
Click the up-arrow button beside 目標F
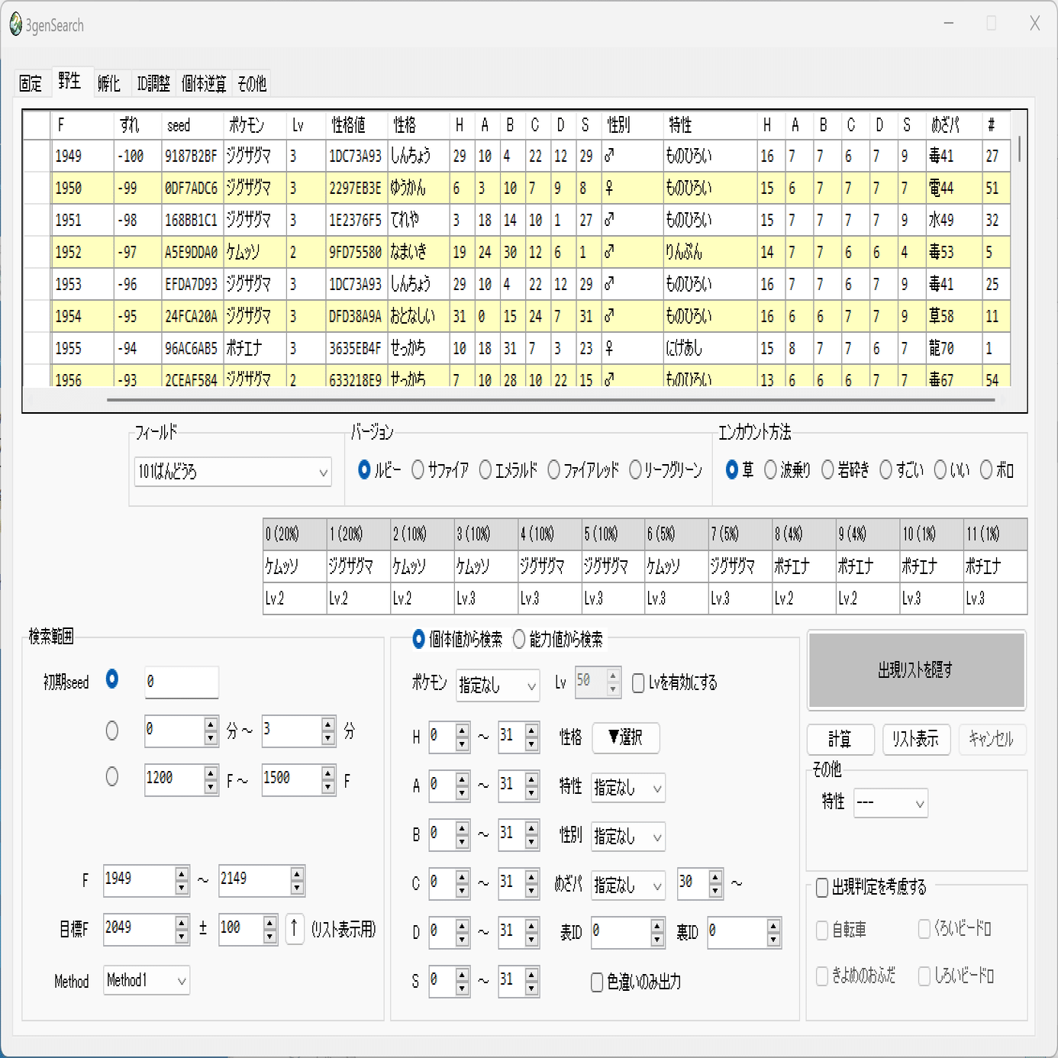click(x=295, y=929)
